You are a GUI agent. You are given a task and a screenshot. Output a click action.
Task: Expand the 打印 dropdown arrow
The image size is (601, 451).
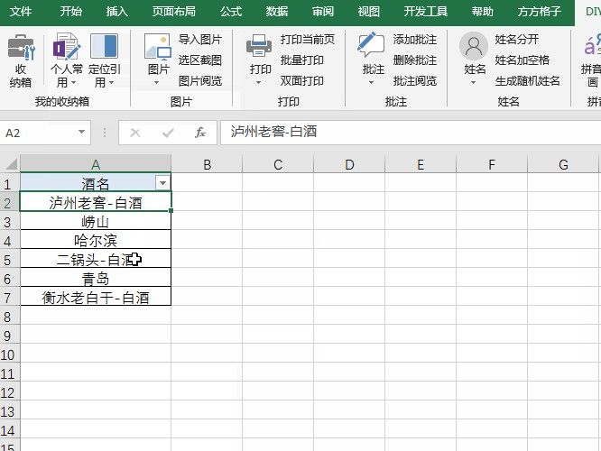point(258,82)
